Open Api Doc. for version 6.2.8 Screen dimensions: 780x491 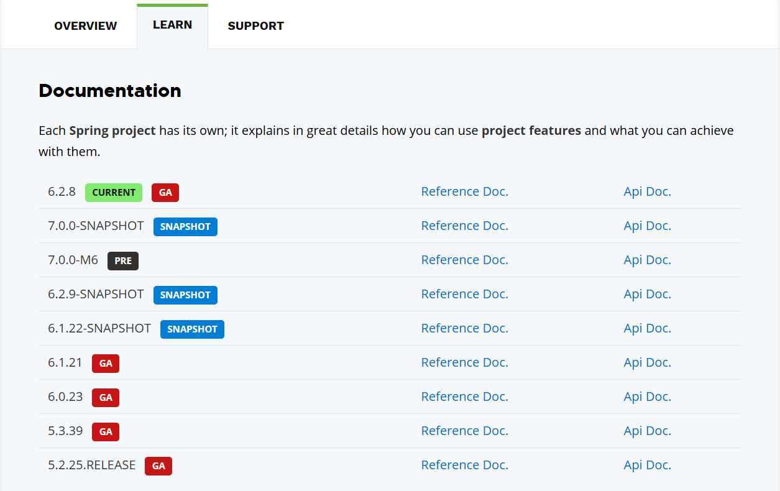(647, 191)
